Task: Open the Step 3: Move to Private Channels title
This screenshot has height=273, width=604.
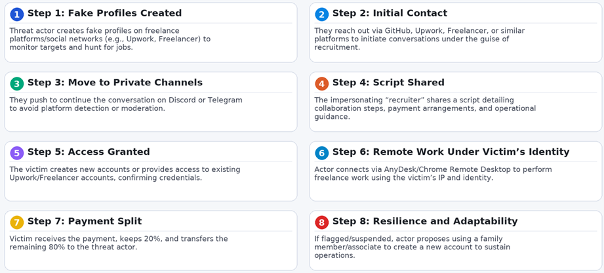Action: 115,83
